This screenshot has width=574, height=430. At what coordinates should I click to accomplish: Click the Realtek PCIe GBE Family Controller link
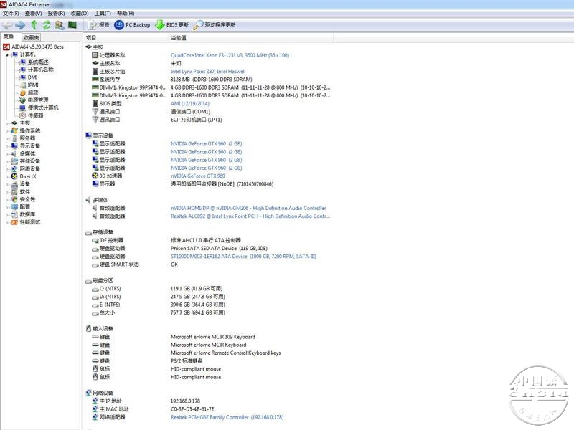tap(210, 417)
